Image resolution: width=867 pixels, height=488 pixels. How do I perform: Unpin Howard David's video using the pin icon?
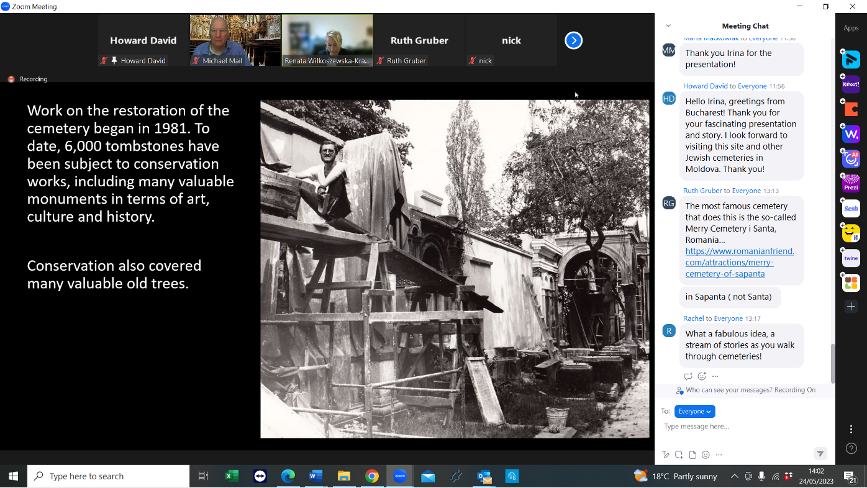114,60
